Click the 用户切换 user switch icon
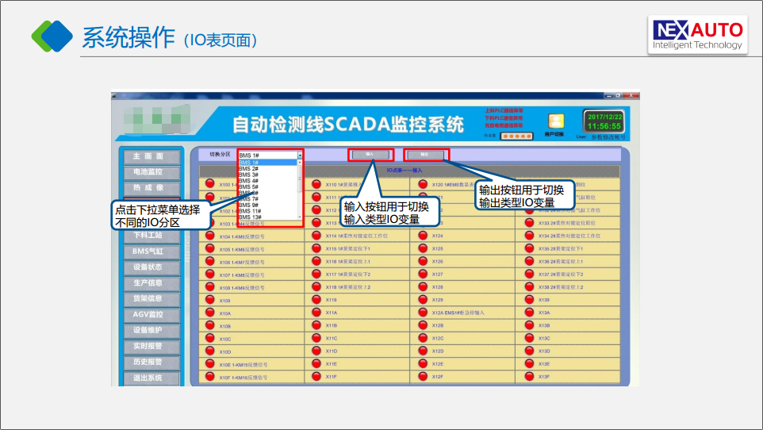 point(556,121)
